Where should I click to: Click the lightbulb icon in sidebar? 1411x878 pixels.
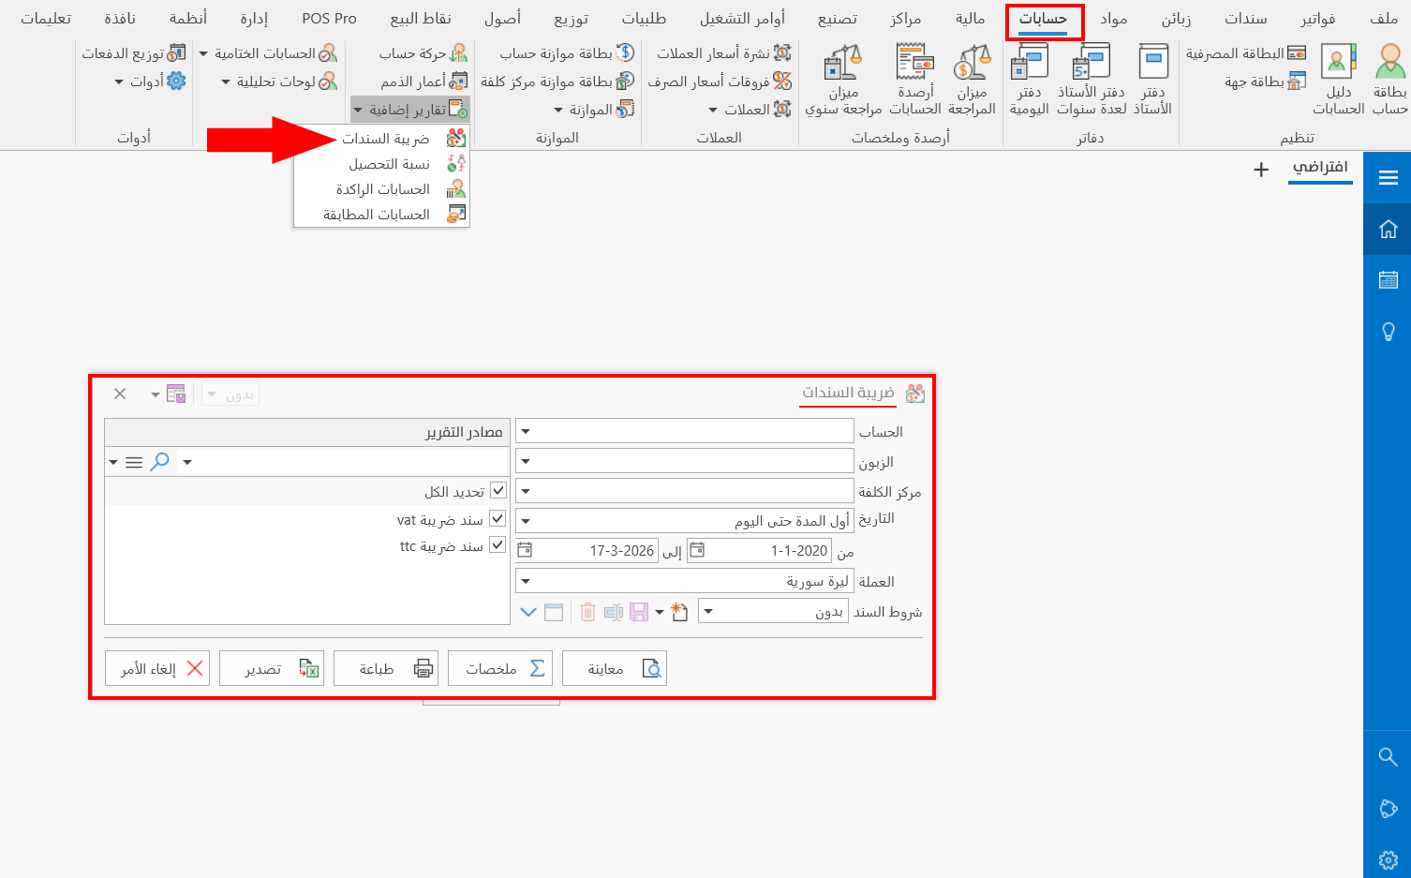(1388, 332)
